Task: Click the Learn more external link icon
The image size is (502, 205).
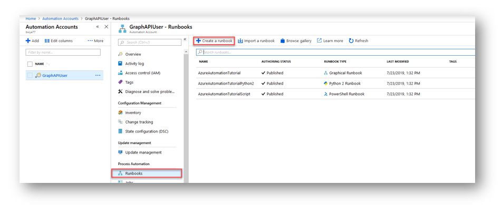Action: (319, 41)
